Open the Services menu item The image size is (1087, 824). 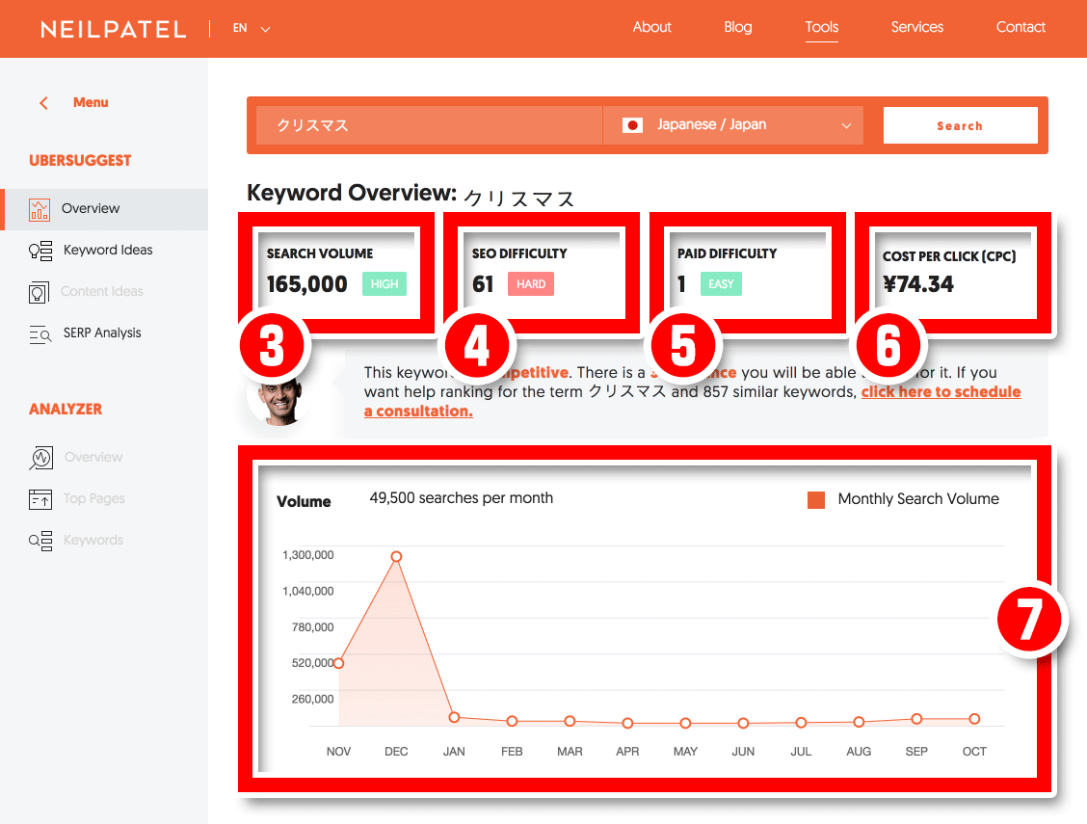tap(917, 27)
